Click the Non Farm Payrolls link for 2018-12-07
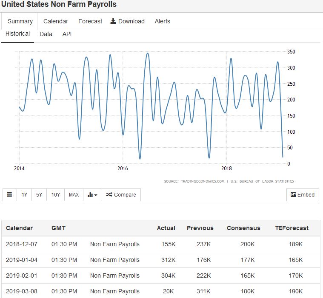The height and width of the screenshot is (298, 323). click(x=115, y=244)
